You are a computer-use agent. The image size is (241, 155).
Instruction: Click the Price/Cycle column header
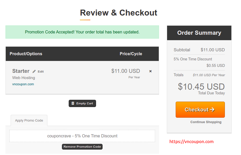[x=131, y=54]
